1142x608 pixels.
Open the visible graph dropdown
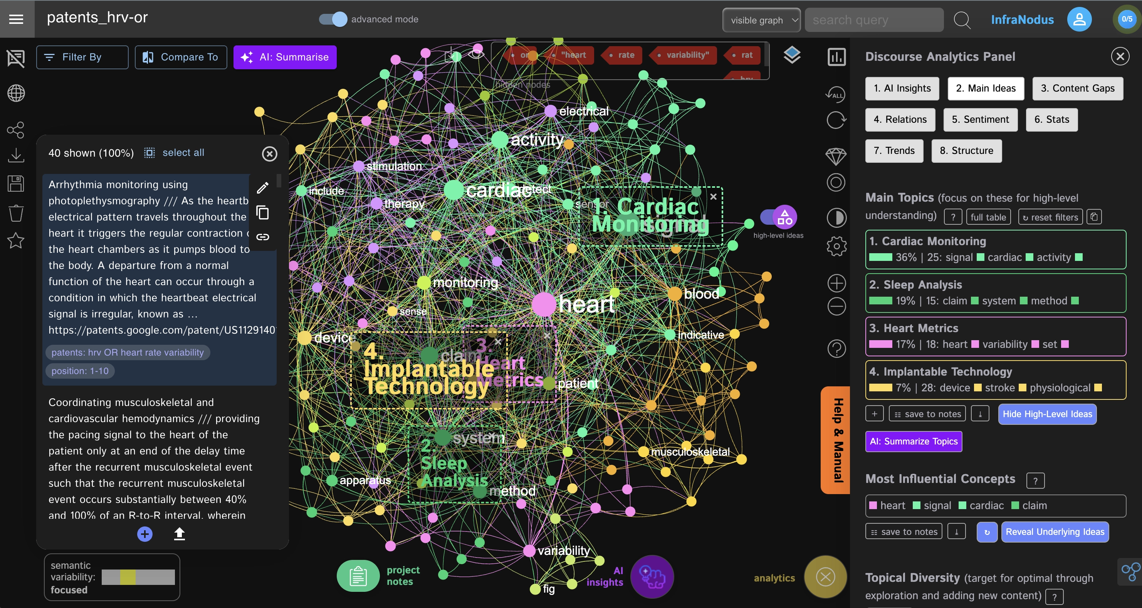(761, 20)
